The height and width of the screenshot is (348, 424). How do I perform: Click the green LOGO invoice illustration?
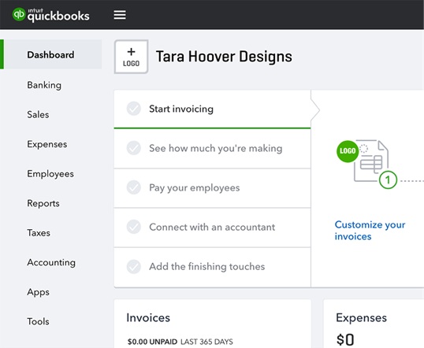pyautogui.click(x=348, y=151)
